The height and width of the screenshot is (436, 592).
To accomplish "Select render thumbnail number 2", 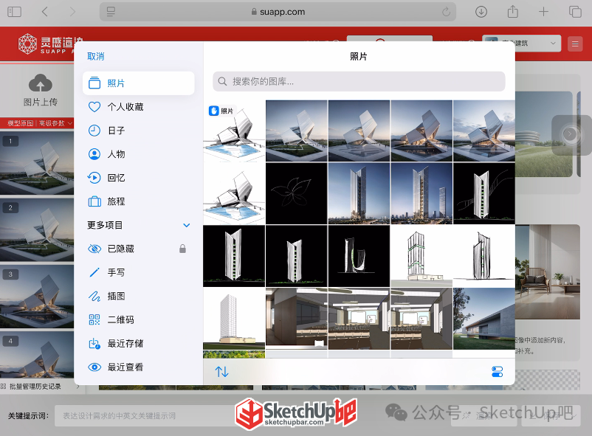I will [37, 229].
